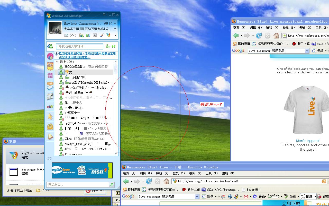Click Home button in Messenger Plus download Firefox window

(166, 181)
